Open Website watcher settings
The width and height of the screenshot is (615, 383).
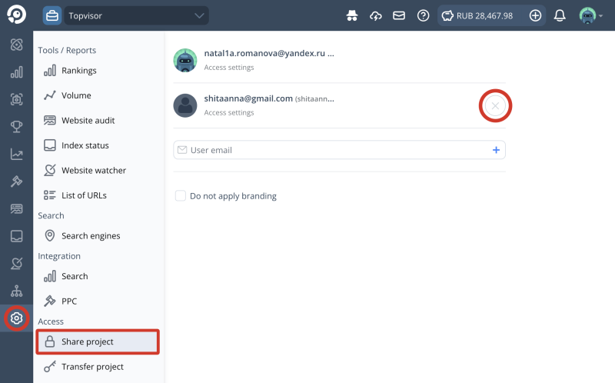click(x=98, y=170)
